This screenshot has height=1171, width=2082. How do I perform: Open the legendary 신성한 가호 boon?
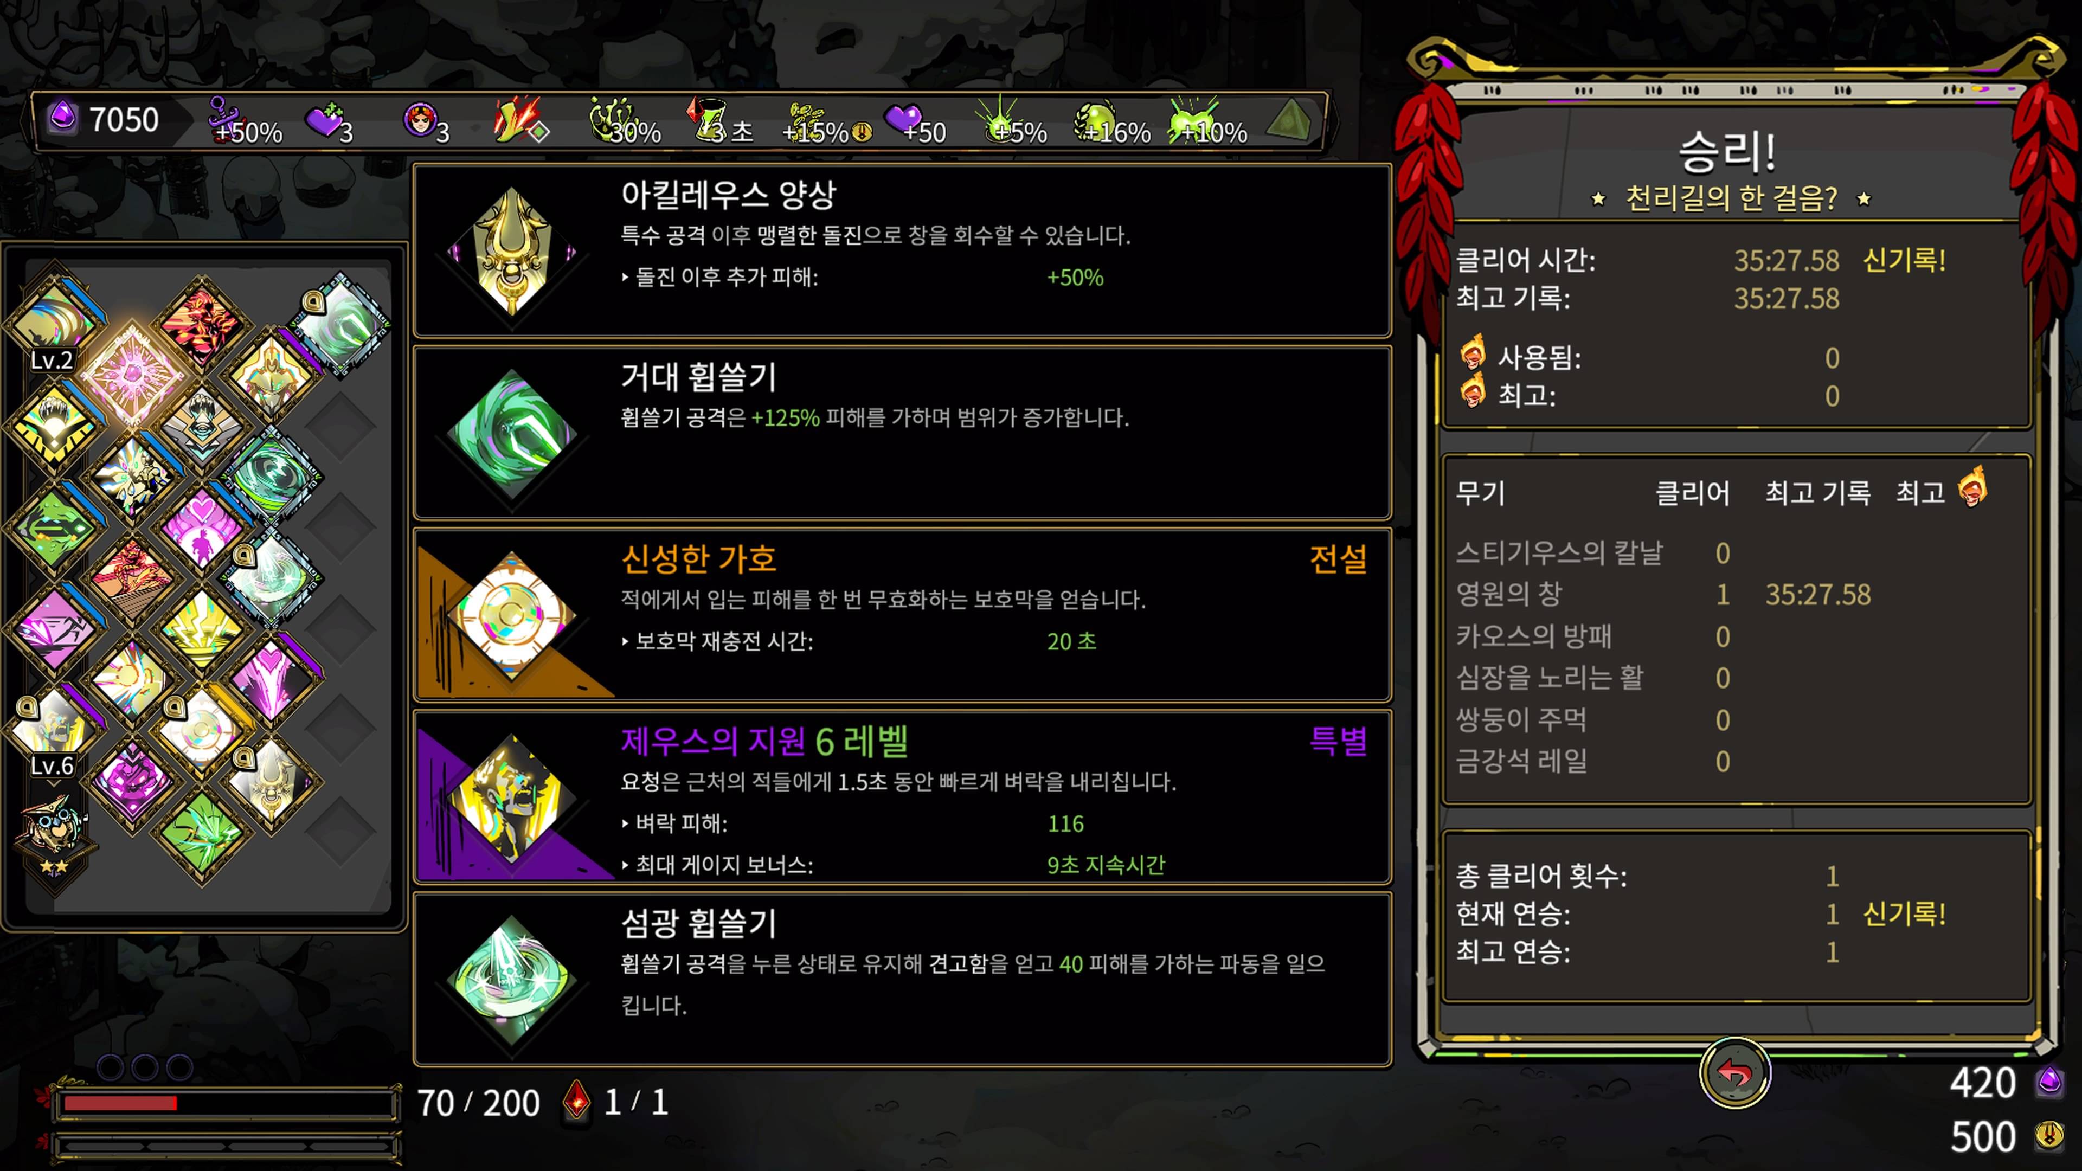tap(902, 615)
